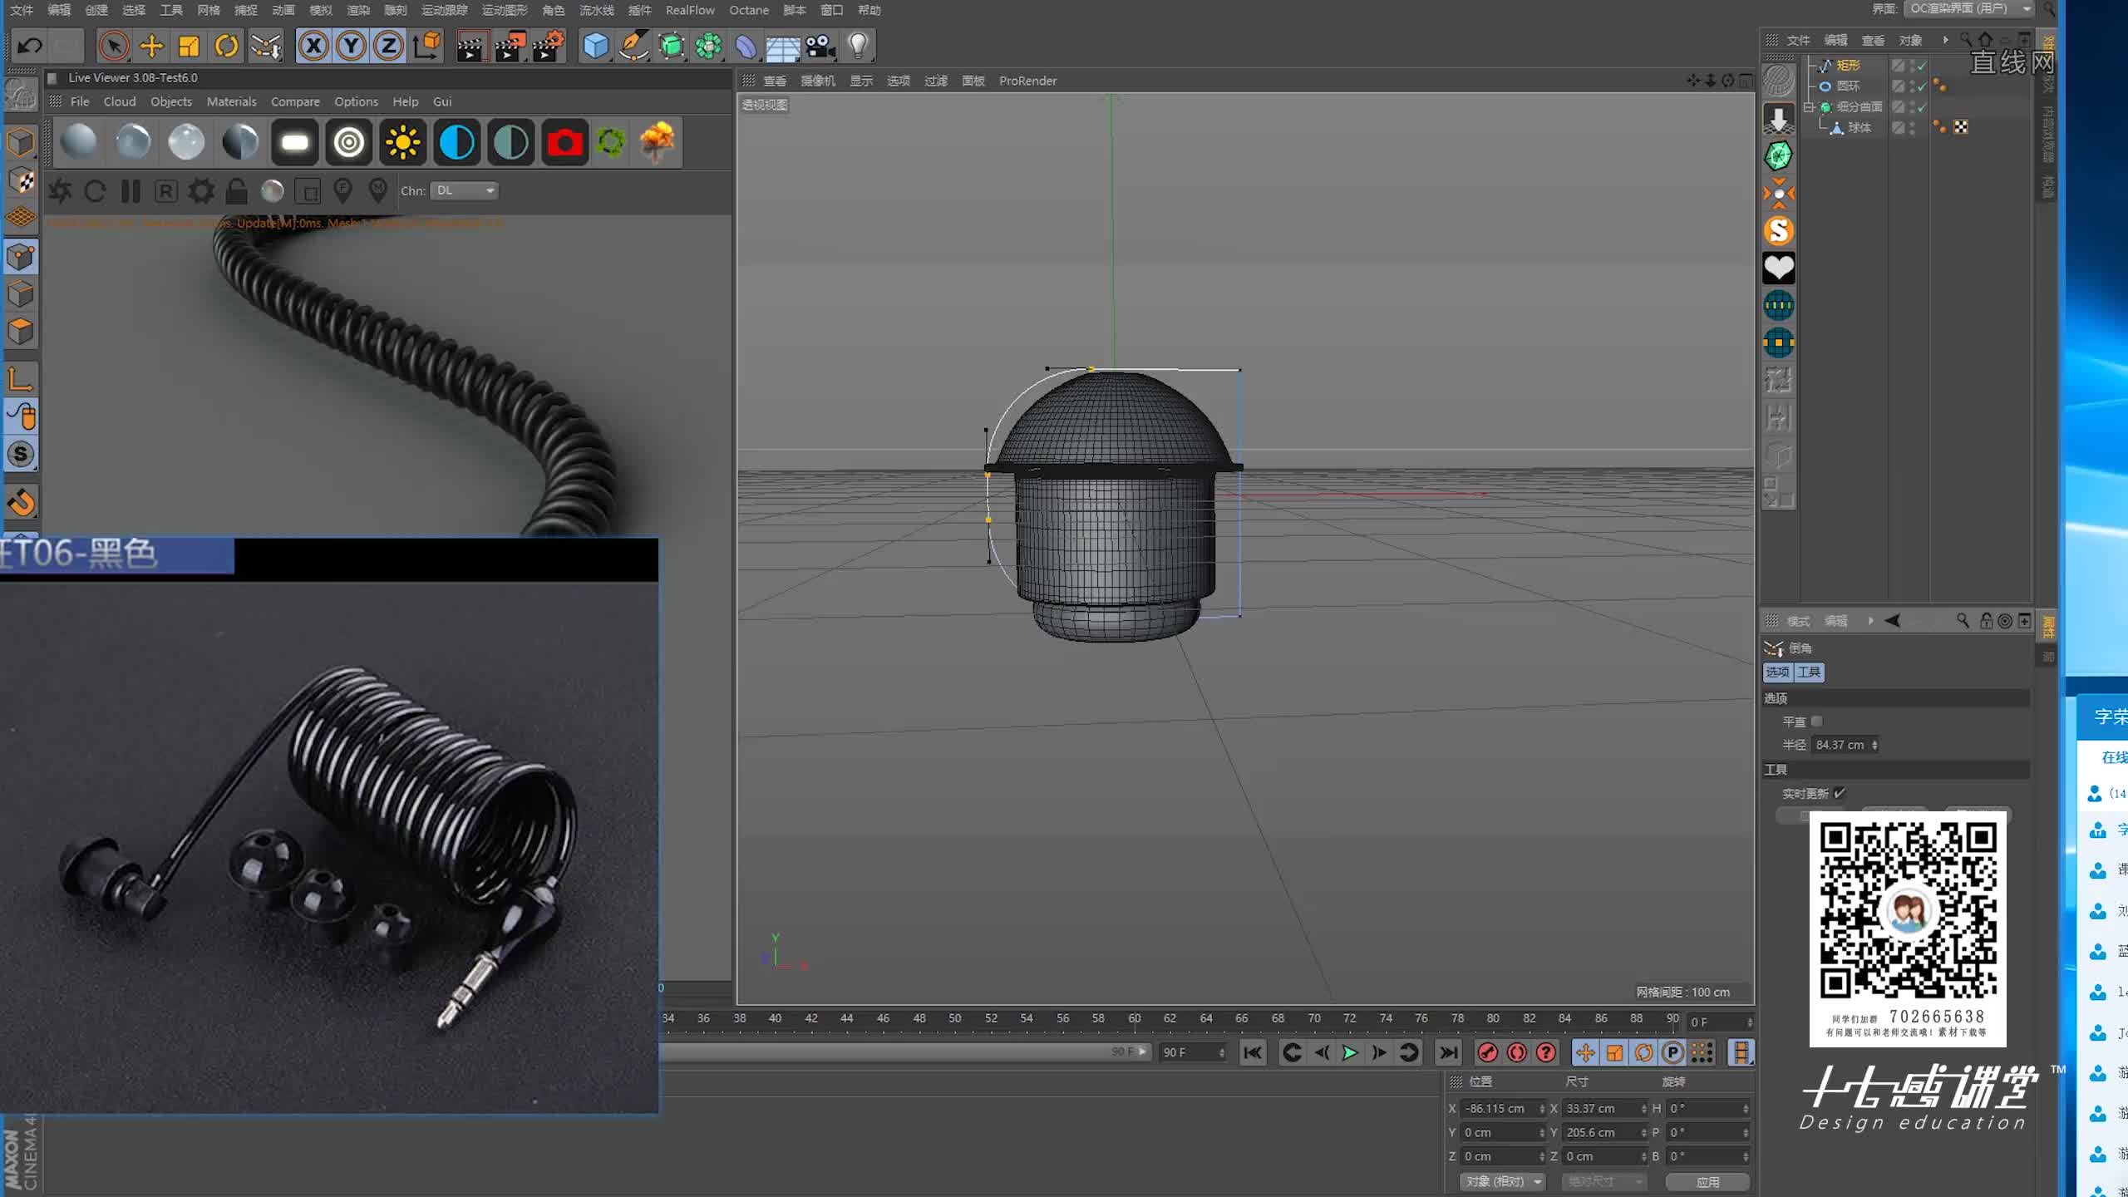Open the 对象 (相对) coordinate dropdown
The height and width of the screenshot is (1197, 2128).
[x=1503, y=1181]
